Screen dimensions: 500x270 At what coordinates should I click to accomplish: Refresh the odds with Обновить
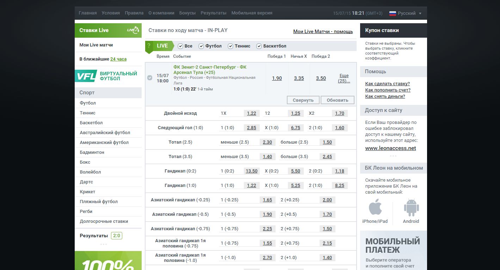click(338, 100)
